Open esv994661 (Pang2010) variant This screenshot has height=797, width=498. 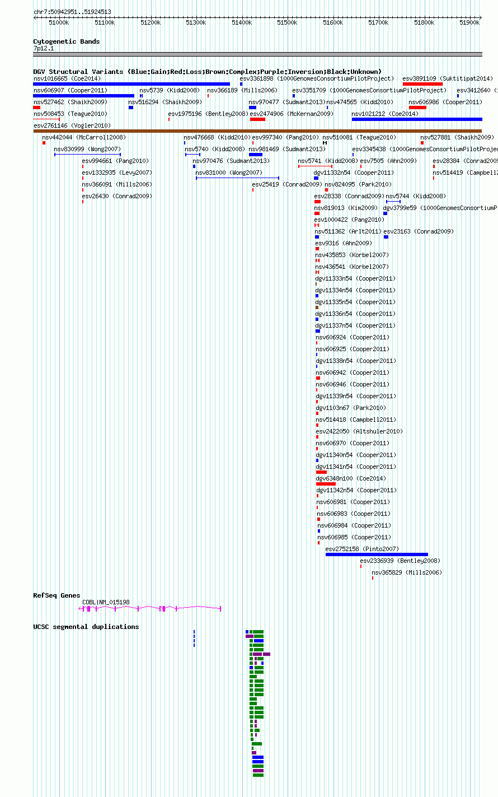tap(115, 161)
